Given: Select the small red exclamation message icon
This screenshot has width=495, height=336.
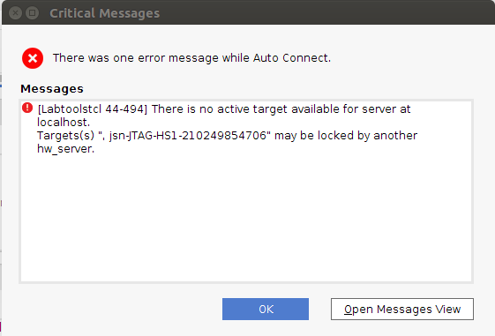Looking at the screenshot, I should [x=27, y=108].
